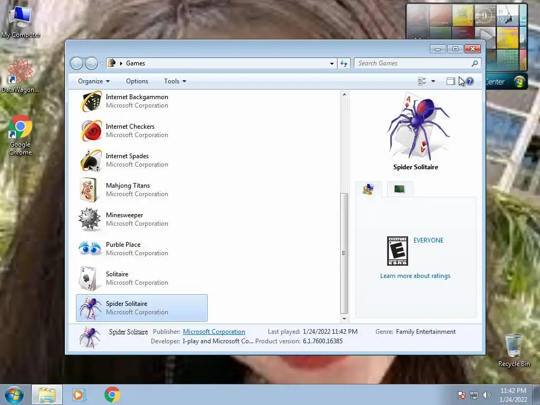Click the EVERYONE rating link
540x405 pixels.
click(x=428, y=240)
